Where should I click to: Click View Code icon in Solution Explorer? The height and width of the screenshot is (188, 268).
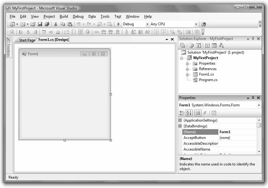point(207,45)
